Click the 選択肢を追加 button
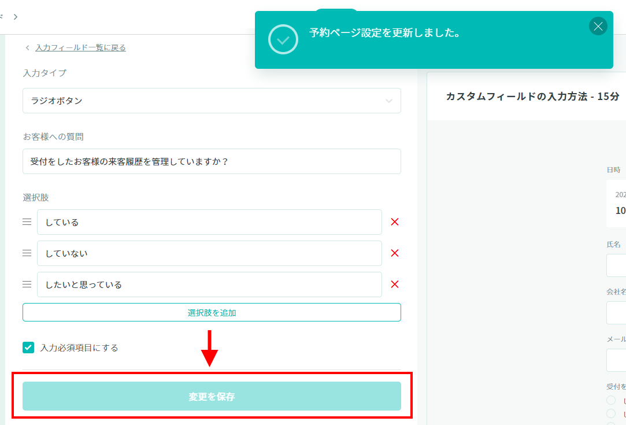The height and width of the screenshot is (425, 626). [212, 312]
